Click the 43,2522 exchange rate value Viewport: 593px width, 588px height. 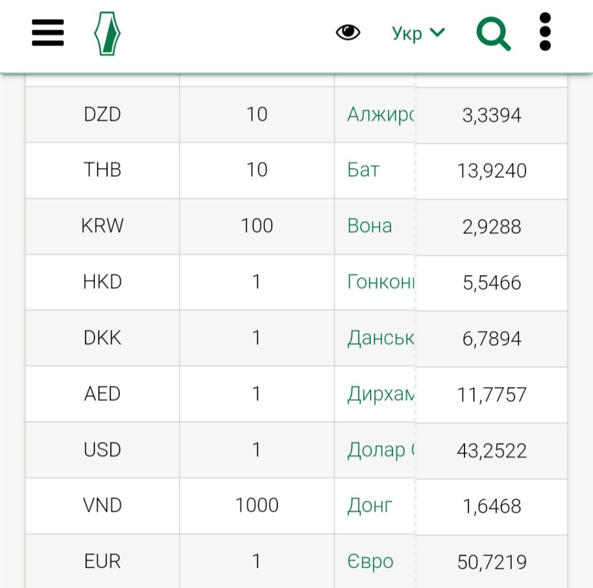pos(492,451)
